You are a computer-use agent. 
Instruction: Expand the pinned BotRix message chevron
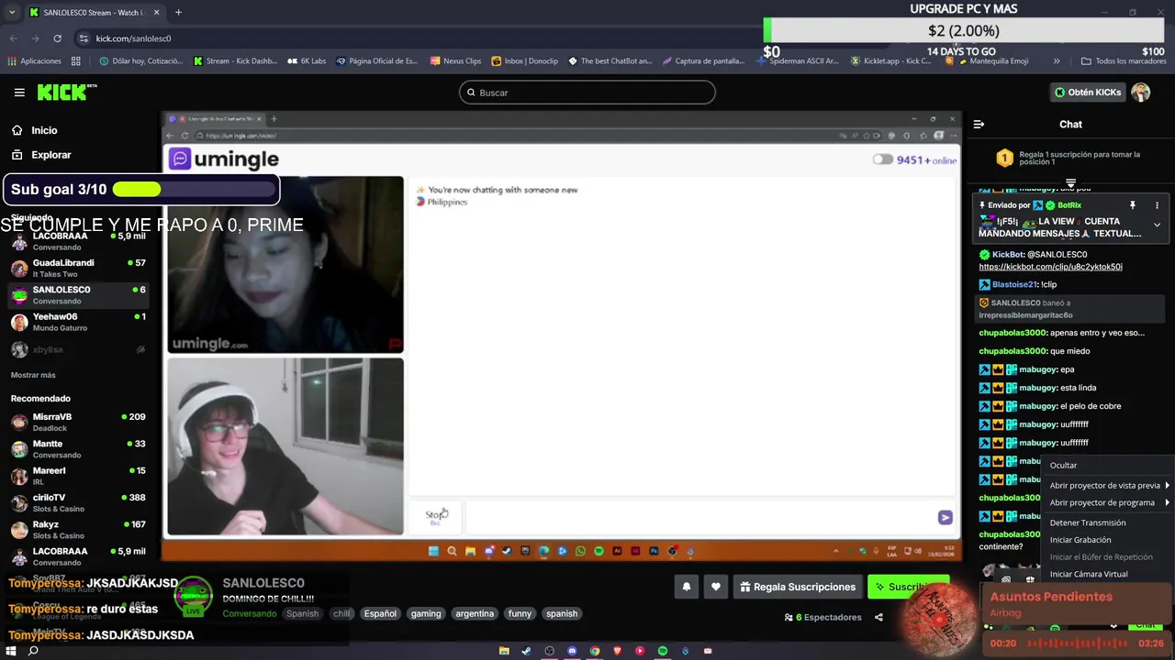click(x=1157, y=225)
